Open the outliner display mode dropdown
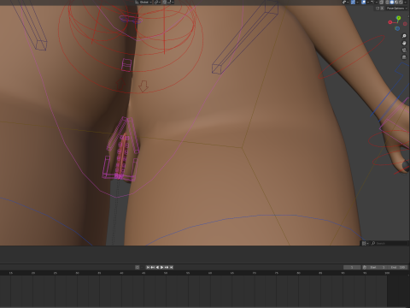The height and width of the screenshot is (308, 410). point(365,243)
